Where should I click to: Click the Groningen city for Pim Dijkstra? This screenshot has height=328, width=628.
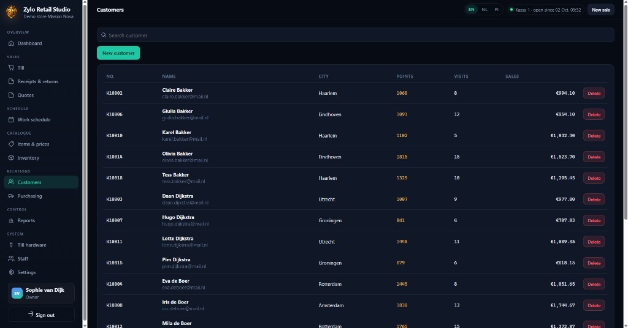329,263
